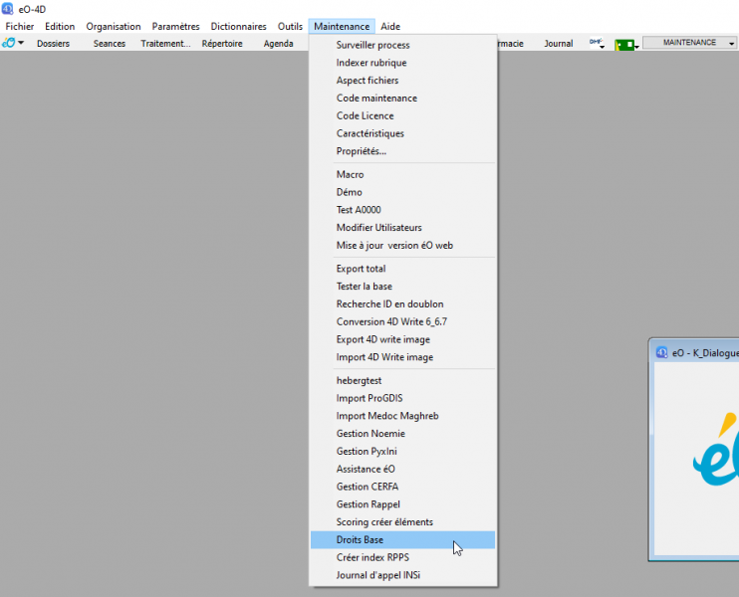This screenshot has height=597, width=739.
Task: Open the Outils menu
Action: [x=290, y=26]
